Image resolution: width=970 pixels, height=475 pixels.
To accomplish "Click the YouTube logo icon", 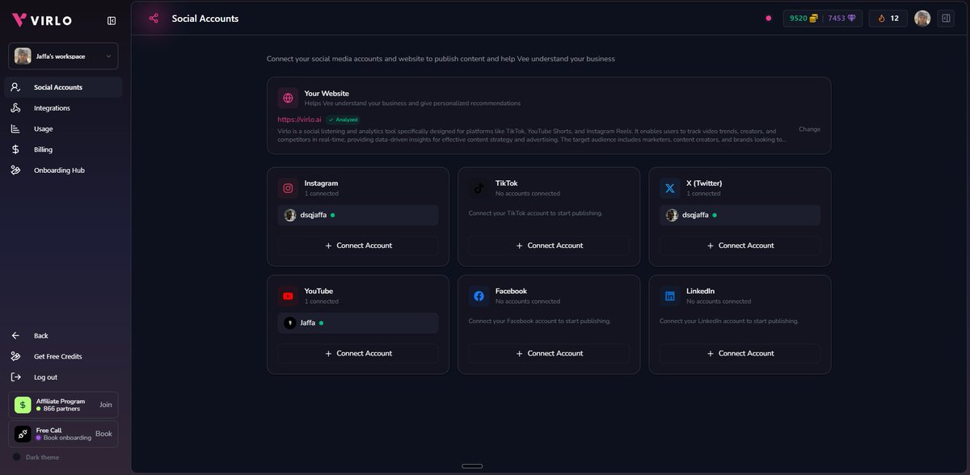I will tap(288, 296).
